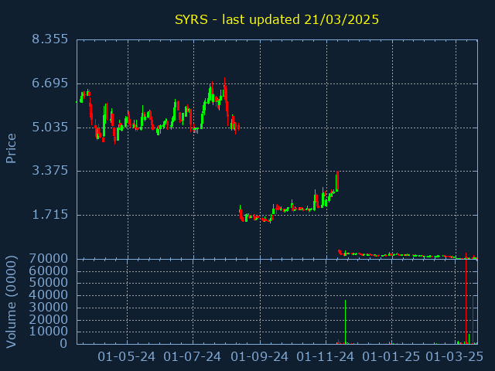Click the 'Volume (0000)' axis label
The height and width of the screenshot is (371, 495).
[x=11, y=302]
